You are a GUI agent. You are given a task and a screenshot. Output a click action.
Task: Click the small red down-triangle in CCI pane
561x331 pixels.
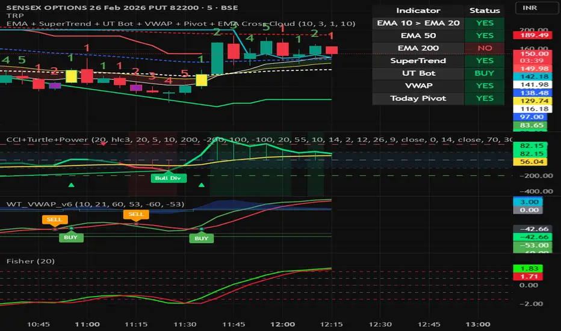103,144
